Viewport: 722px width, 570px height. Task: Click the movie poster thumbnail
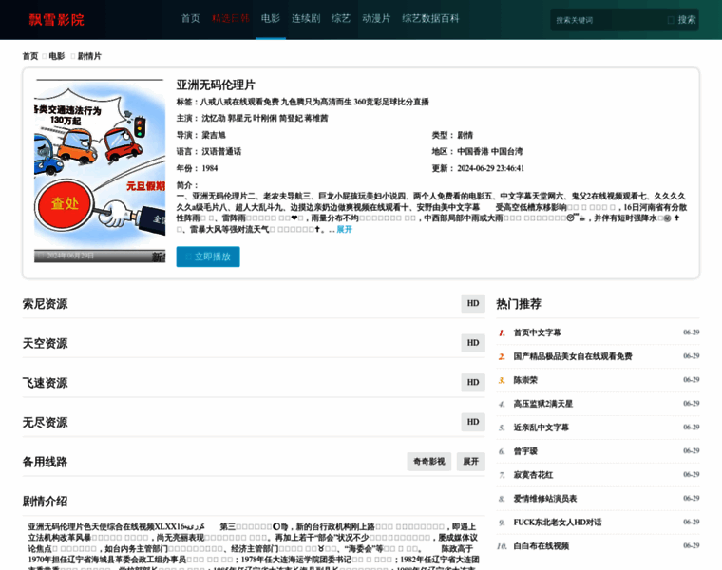point(100,171)
